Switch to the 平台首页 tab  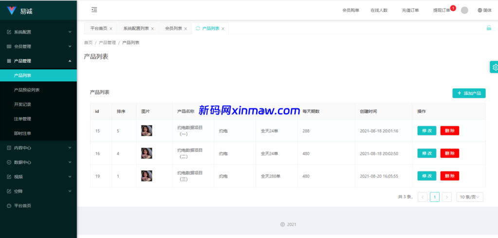(99, 28)
